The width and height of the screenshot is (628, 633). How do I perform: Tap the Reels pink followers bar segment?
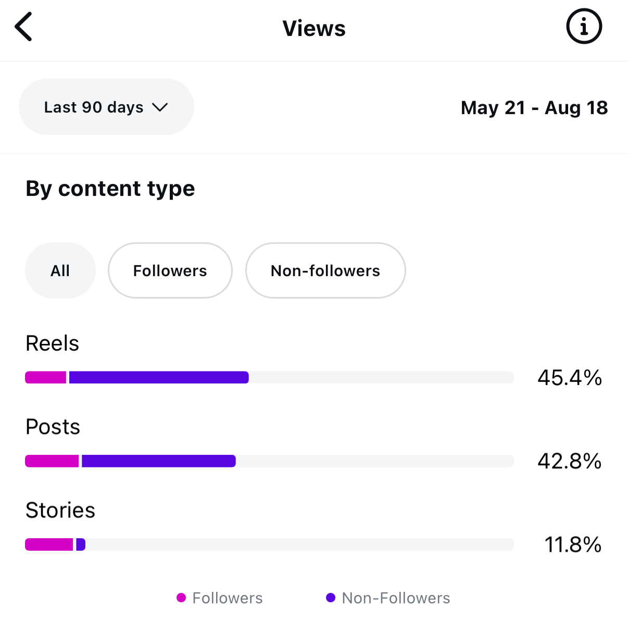point(46,377)
